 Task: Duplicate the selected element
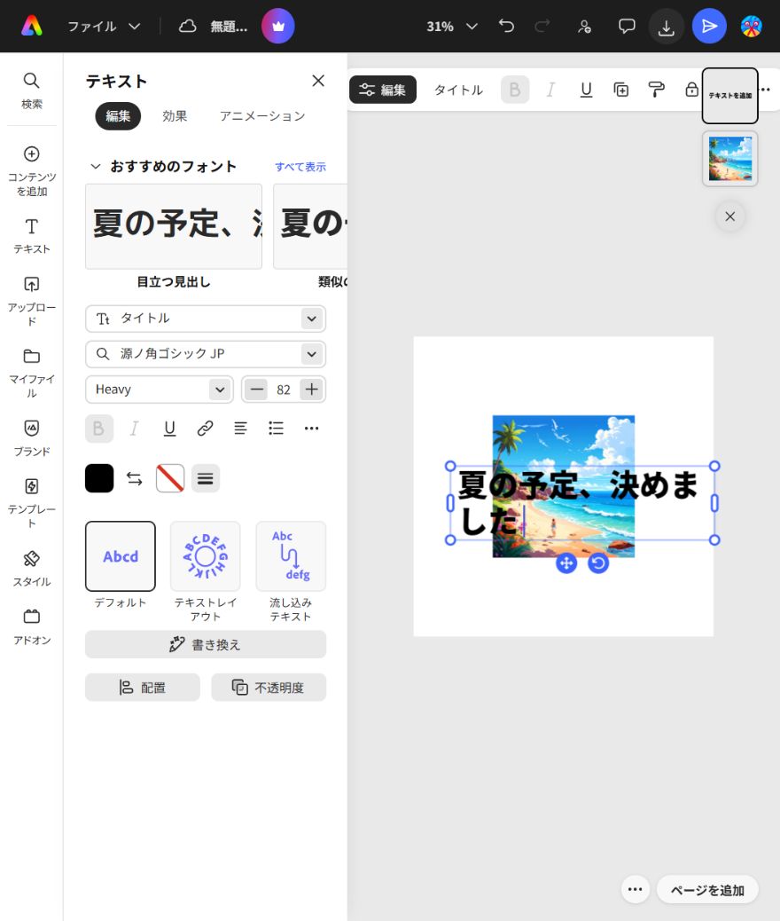[621, 90]
